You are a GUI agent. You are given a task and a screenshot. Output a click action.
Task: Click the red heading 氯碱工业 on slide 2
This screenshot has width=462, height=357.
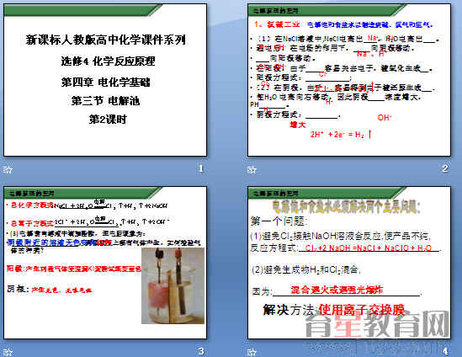pyautogui.click(x=284, y=24)
